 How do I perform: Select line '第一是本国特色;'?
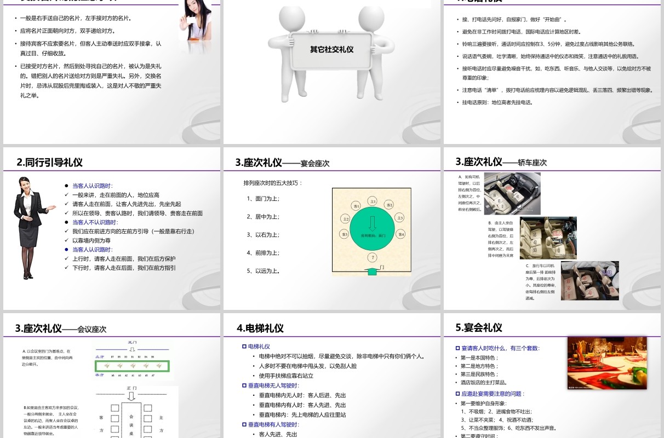click(x=479, y=358)
